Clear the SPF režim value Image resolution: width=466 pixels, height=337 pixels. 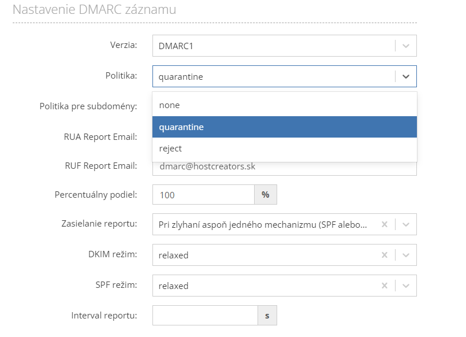pyautogui.click(x=385, y=286)
